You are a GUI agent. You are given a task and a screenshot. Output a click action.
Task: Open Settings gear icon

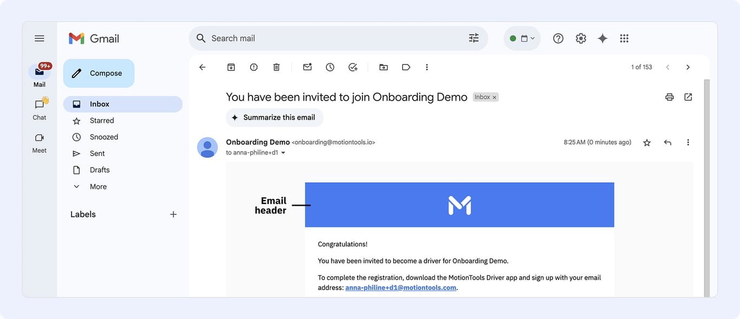[581, 38]
